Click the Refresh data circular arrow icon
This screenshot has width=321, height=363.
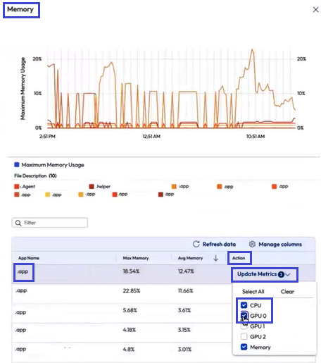(196, 244)
